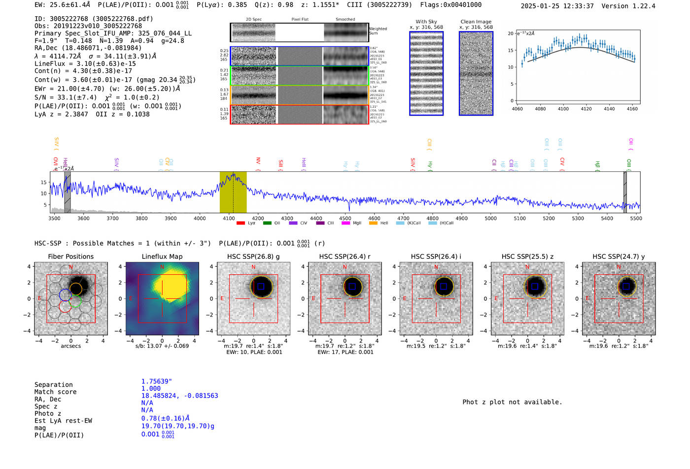Open the HSC SSP(24.7) y cutout
Image resolution: width=690 pixels, height=469 pixels.
[619, 298]
